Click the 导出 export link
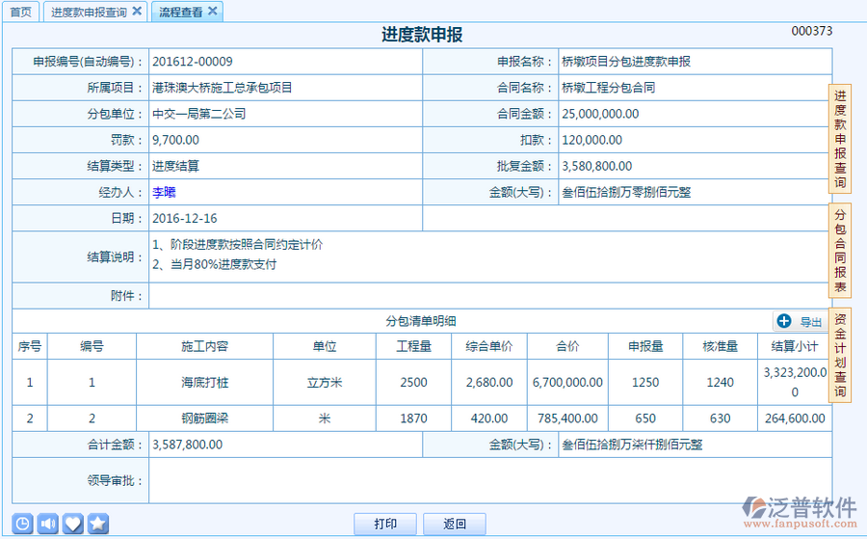The width and height of the screenshot is (867, 539). (x=810, y=322)
